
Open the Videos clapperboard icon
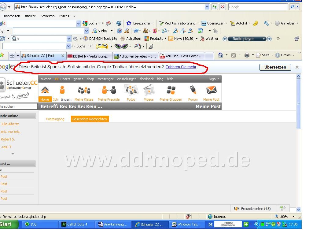[149, 90]
